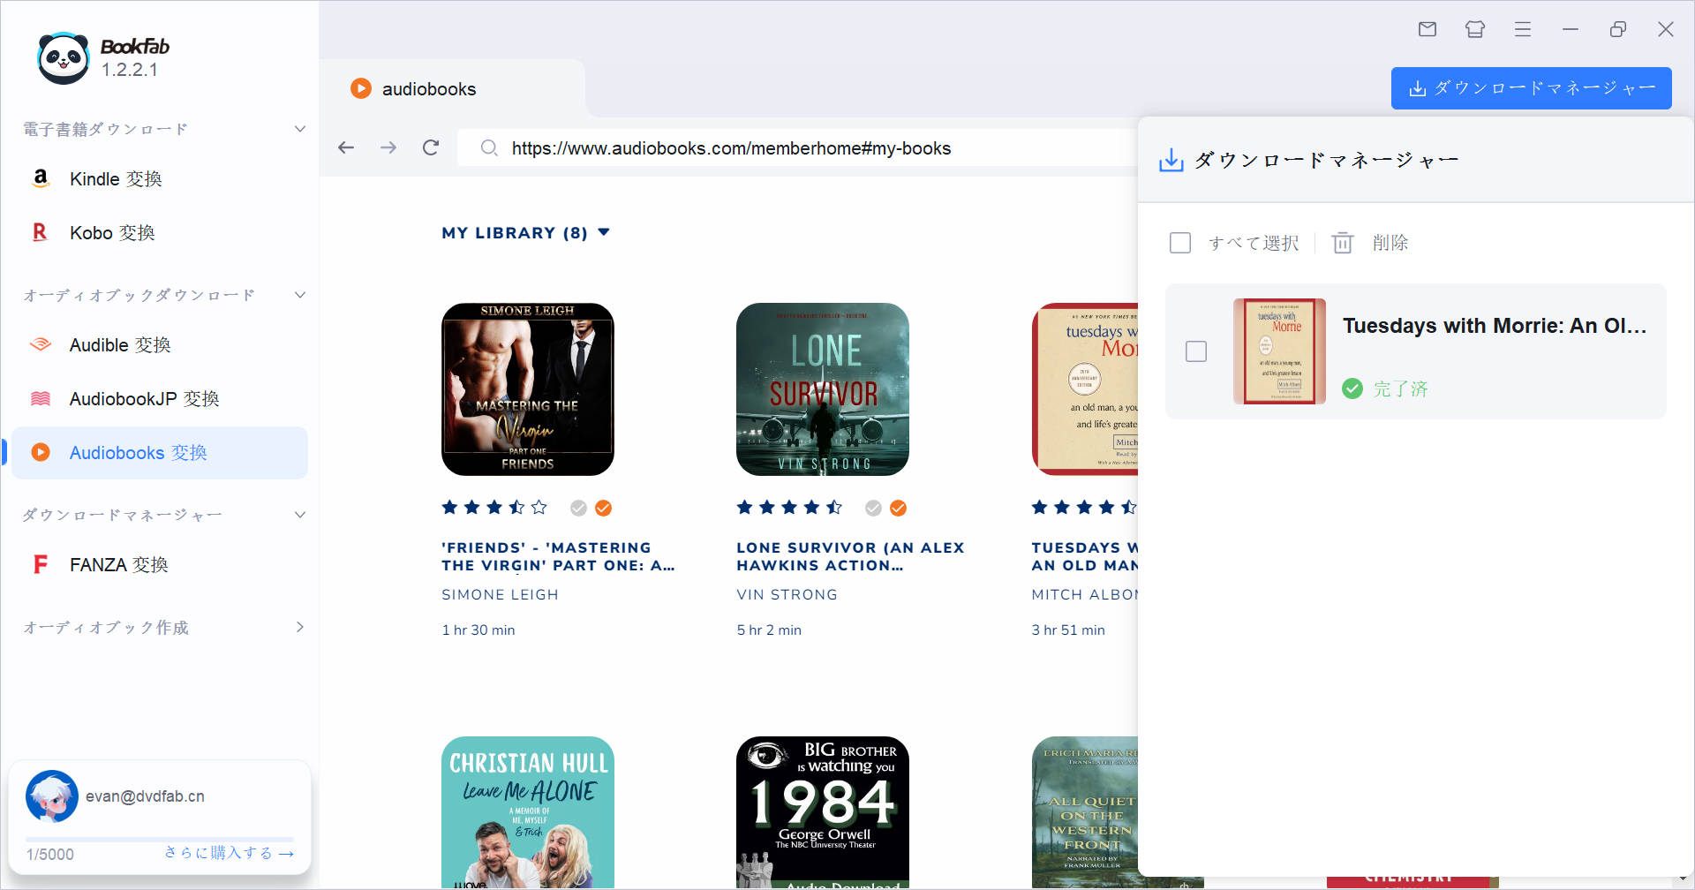Click the browser back arrow icon
Viewport: 1695px width, 890px height.
(x=346, y=147)
